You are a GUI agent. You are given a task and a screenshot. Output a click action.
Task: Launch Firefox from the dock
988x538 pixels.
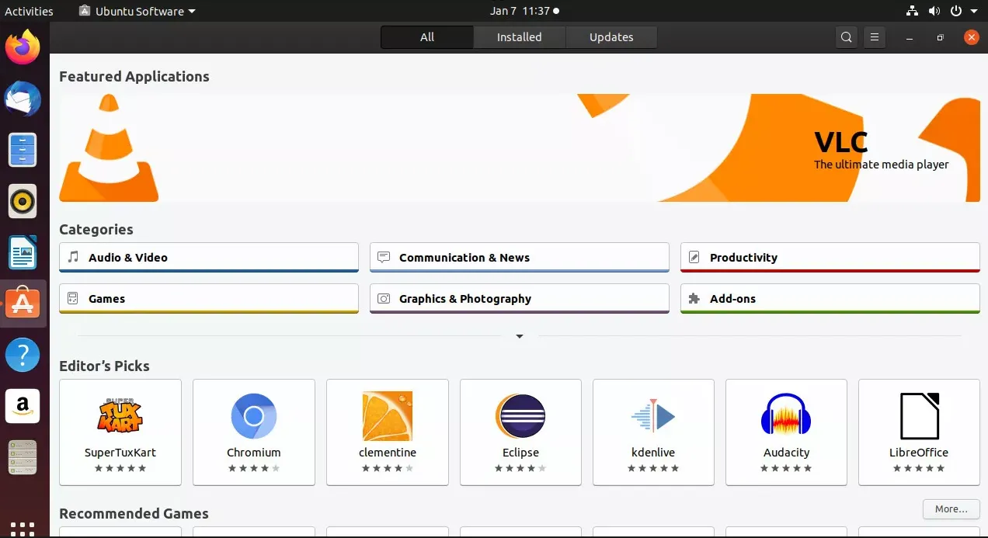click(23, 47)
